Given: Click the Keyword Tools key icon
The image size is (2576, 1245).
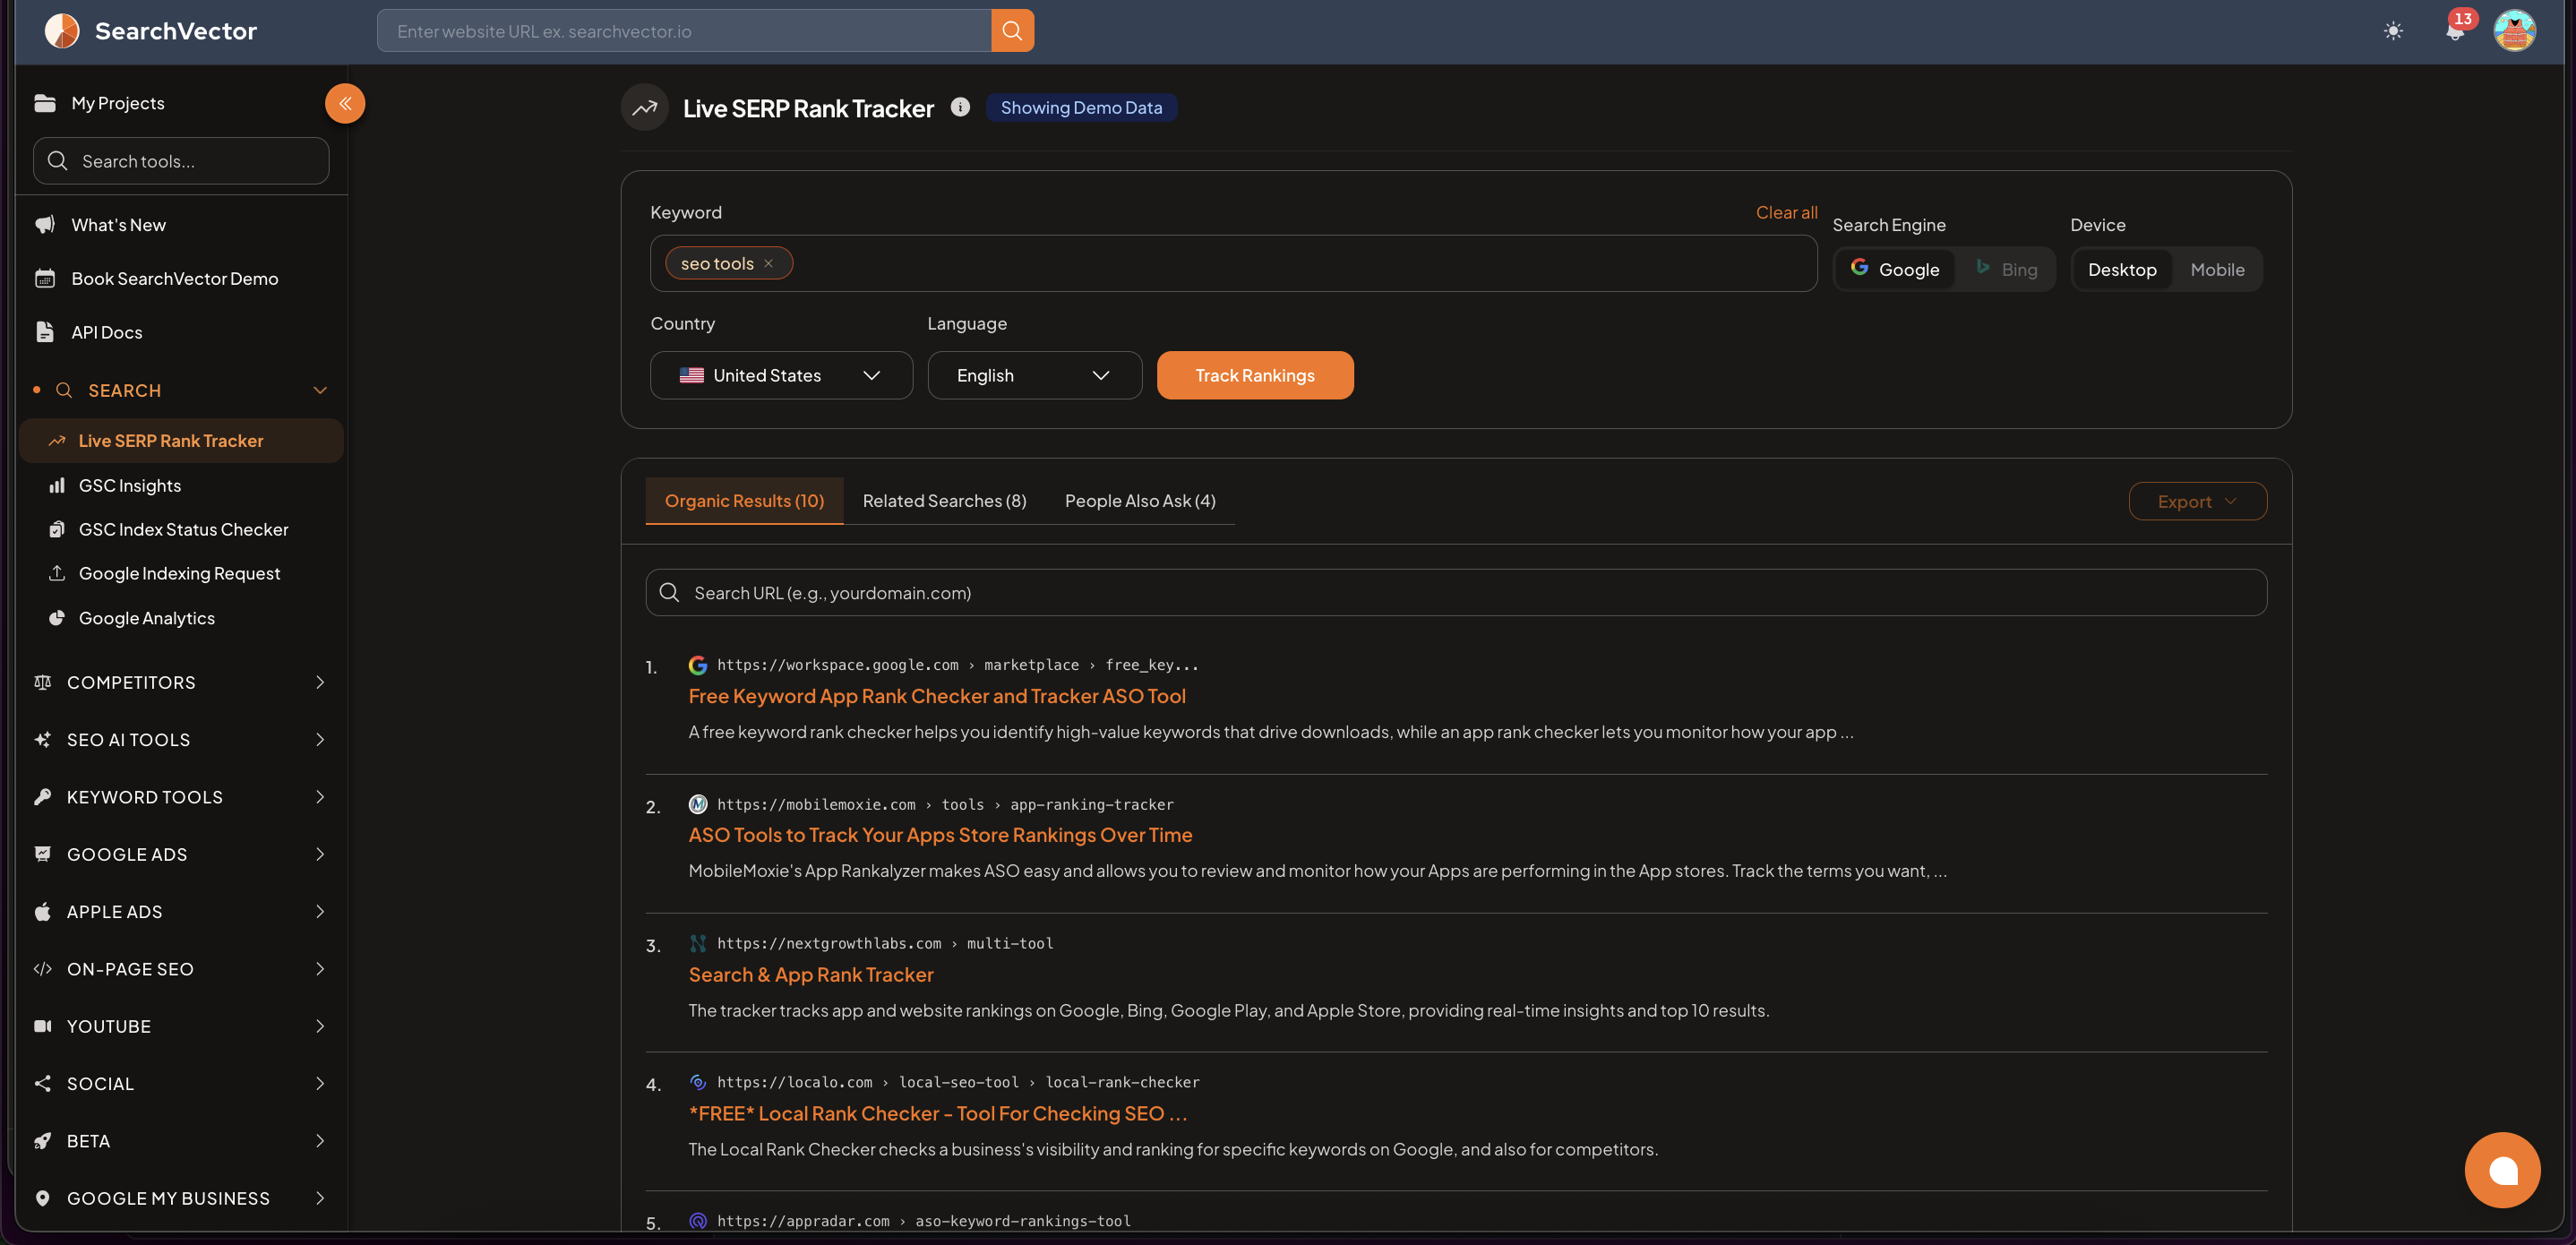Looking at the screenshot, I should point(43,797).
